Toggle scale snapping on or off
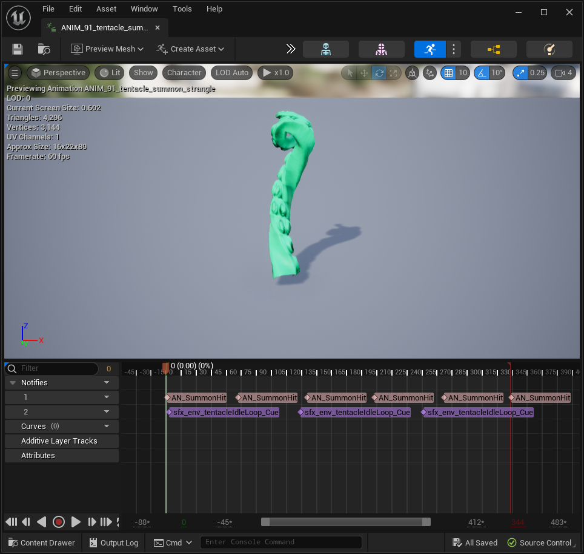584x554 pixels. click(x=520, y=73)
